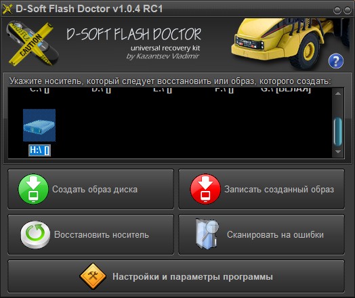This screenshot has height=298, width=355.
Task: Click the green circular restore media icon
Action: [35, 234]
